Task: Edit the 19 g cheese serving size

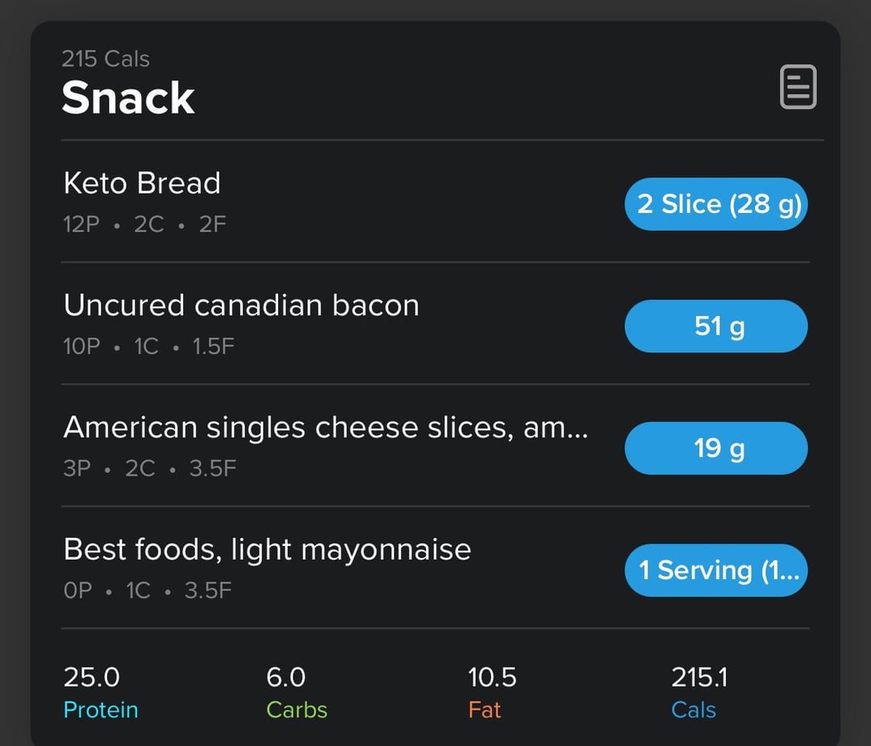Action: (716, 448)
